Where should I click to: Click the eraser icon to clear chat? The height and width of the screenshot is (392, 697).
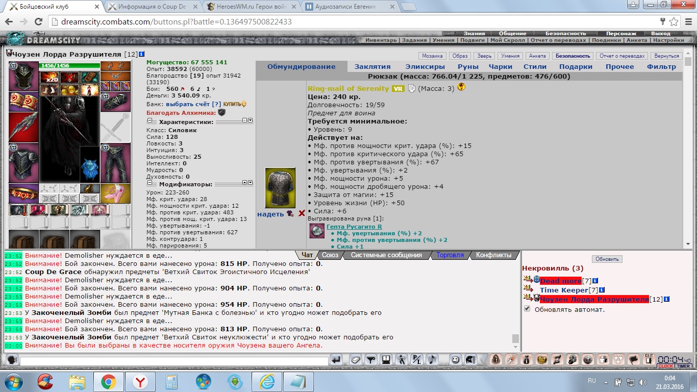click(357, 360)
